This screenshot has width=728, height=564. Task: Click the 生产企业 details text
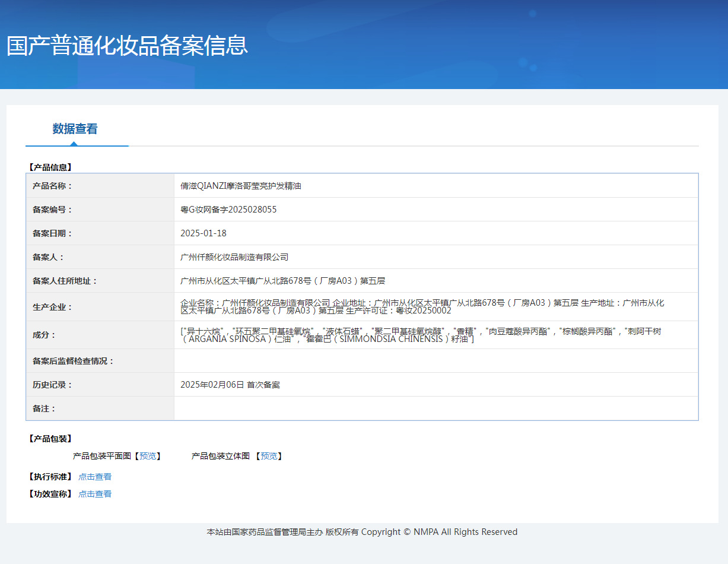(421, 306)
